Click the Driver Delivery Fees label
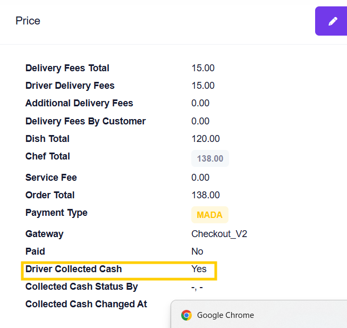 coord(70,86)
